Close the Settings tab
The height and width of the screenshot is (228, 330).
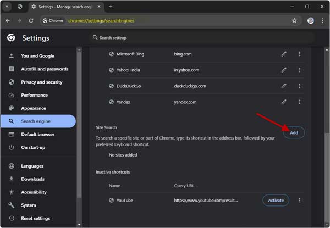99,7
